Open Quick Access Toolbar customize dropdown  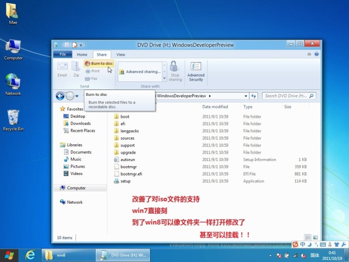81,45
